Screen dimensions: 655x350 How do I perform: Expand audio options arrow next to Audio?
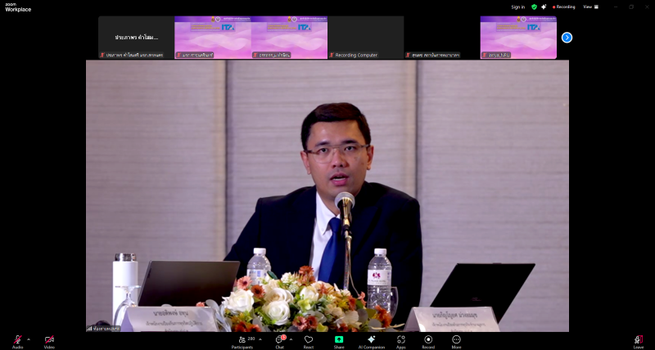coord(29,339)
